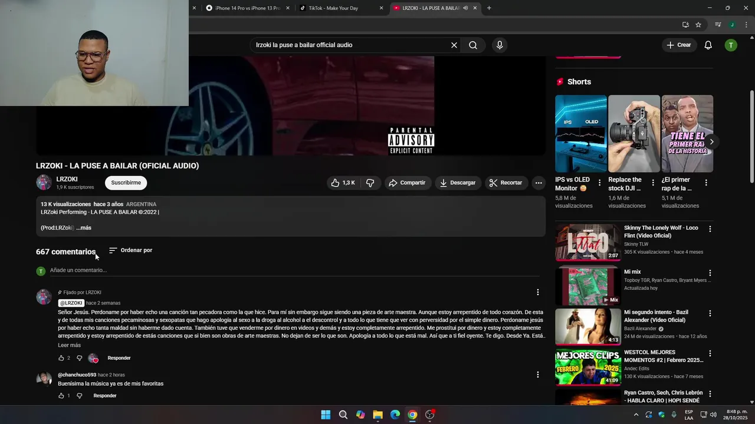Image resolution: width=755 pixels, height=424 pixels.
Task: Close the TikTok browser tab
Action: pyautogui.click(x=381, y=8)
